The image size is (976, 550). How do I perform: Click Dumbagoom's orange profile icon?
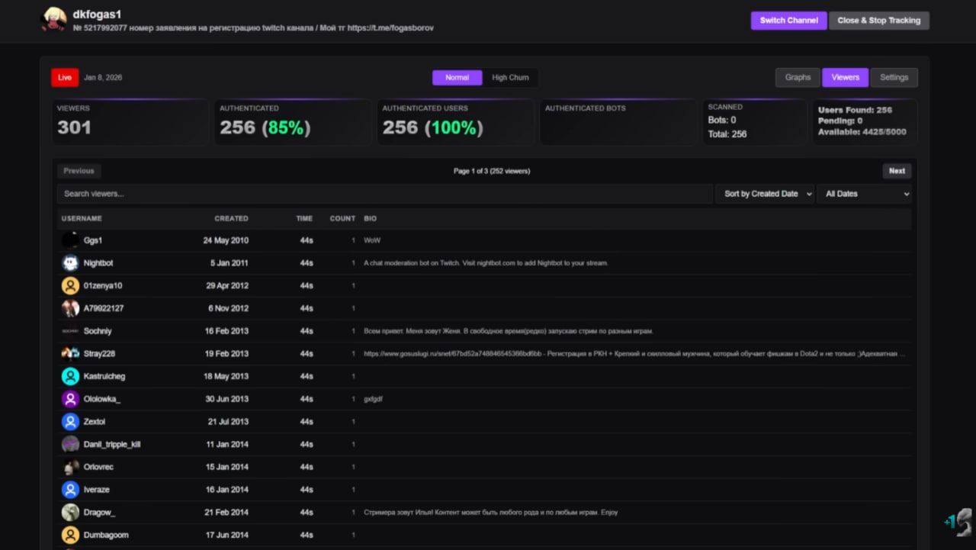coord(70,535)
